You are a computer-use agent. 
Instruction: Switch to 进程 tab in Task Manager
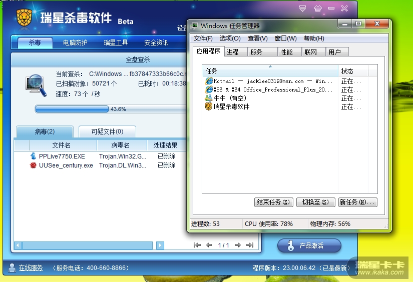pyautogui.click(x=236, y=52)
